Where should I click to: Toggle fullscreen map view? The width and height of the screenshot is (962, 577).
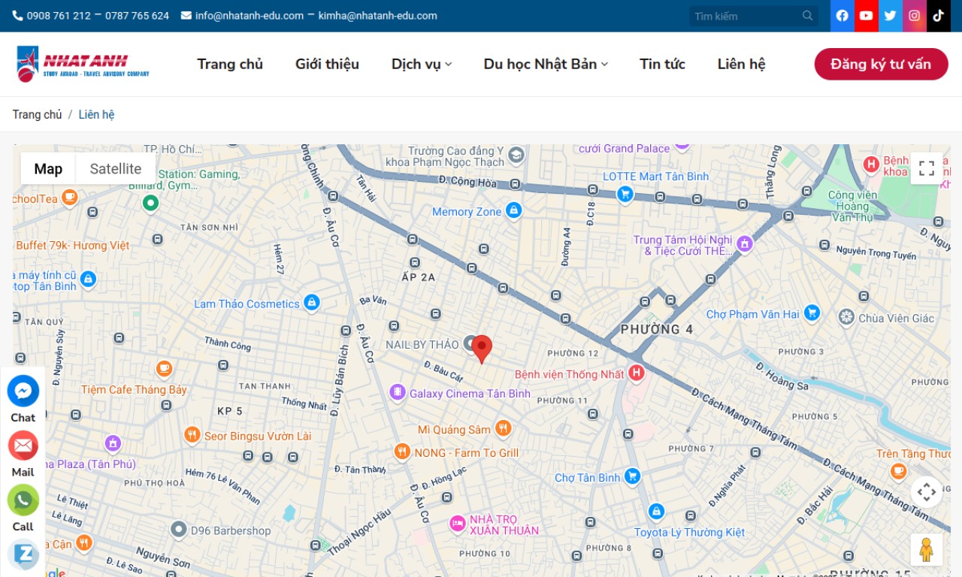tap(927, 168)
